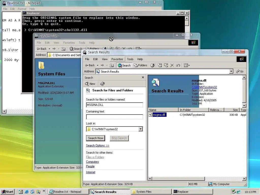This screenshot has height=195, width=260.
Task: Open the Look in dropdown
Action: point(141,129)
